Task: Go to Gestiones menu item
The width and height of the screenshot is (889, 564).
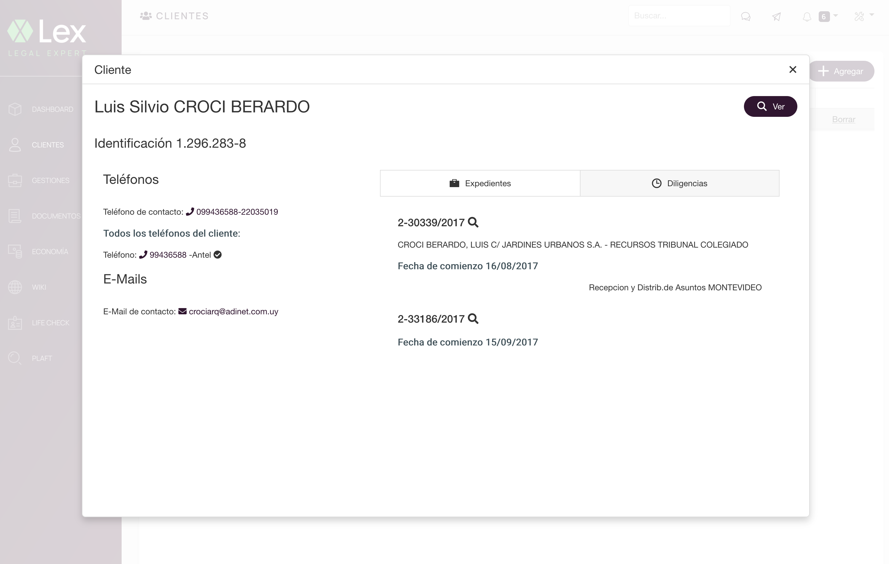Action: coord(51,181)
